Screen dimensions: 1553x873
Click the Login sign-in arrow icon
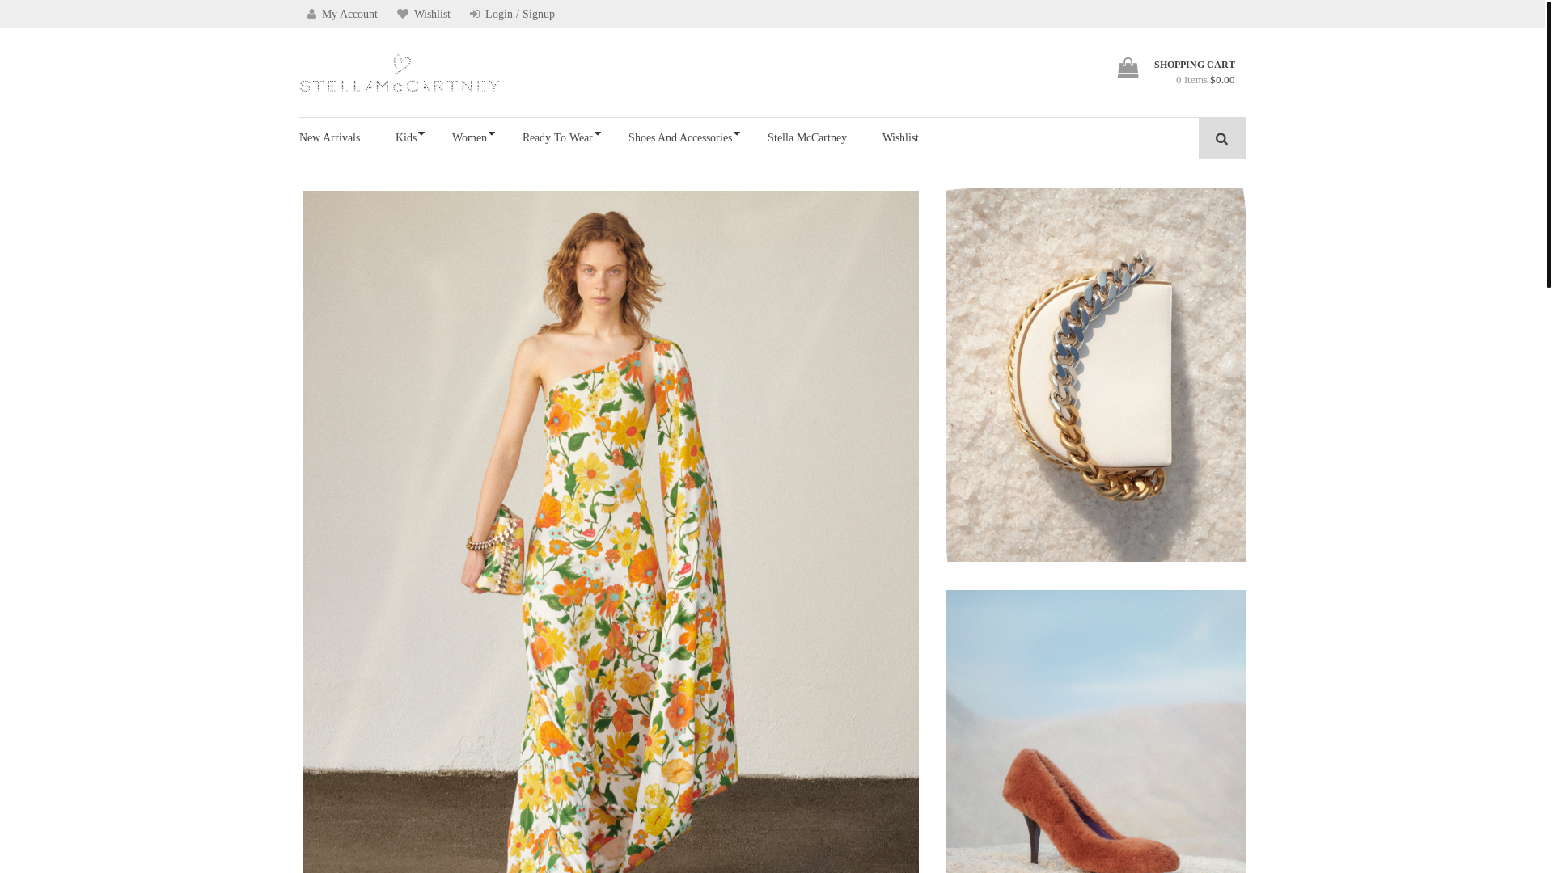476,15
